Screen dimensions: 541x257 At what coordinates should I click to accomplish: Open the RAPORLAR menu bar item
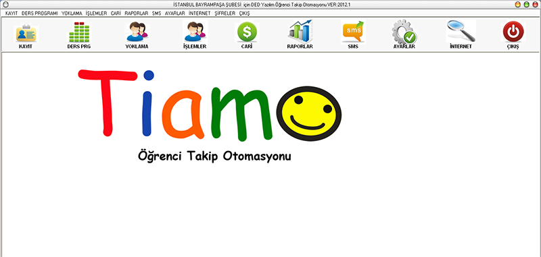click(137, 13)
